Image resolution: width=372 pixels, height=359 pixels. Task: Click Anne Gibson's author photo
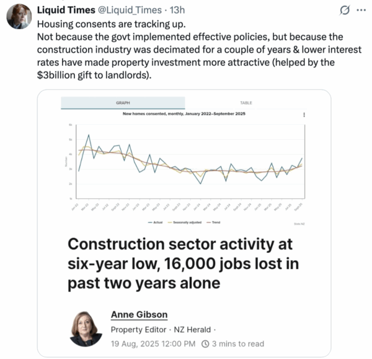click(86, 328)
